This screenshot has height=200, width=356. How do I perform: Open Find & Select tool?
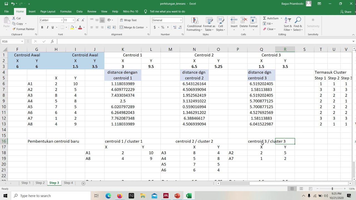(x=298, y=24)
